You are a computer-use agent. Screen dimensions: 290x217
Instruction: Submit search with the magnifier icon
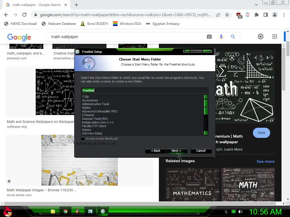click(233, 37)
